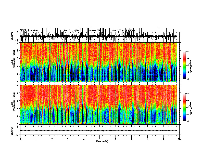Click the '6' kHz tick on ch.1 spectrogram
This screenshot has height=156, width=202.
[x=18, y=58]
